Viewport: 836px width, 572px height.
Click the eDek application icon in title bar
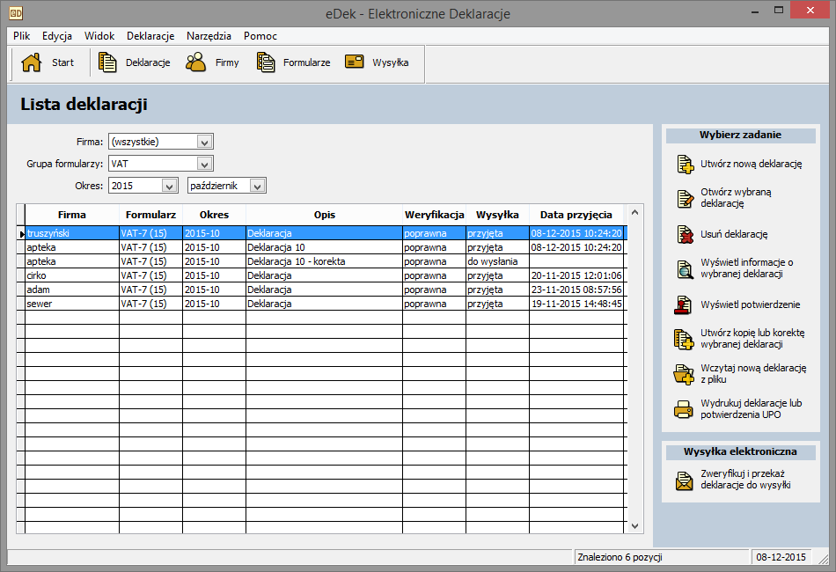(16, 13)
